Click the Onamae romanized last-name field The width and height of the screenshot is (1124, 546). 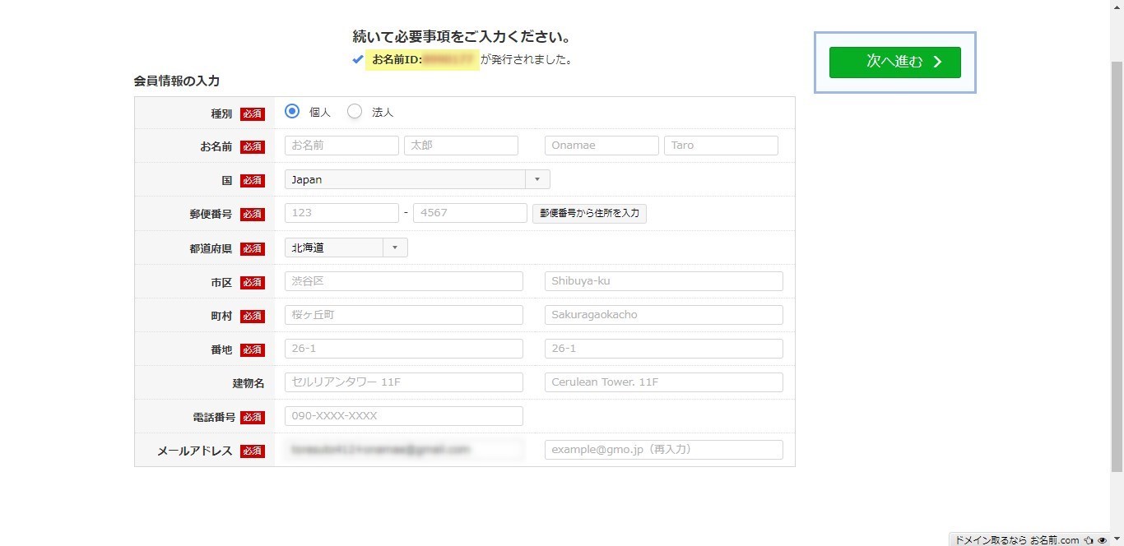click(601, 146)
